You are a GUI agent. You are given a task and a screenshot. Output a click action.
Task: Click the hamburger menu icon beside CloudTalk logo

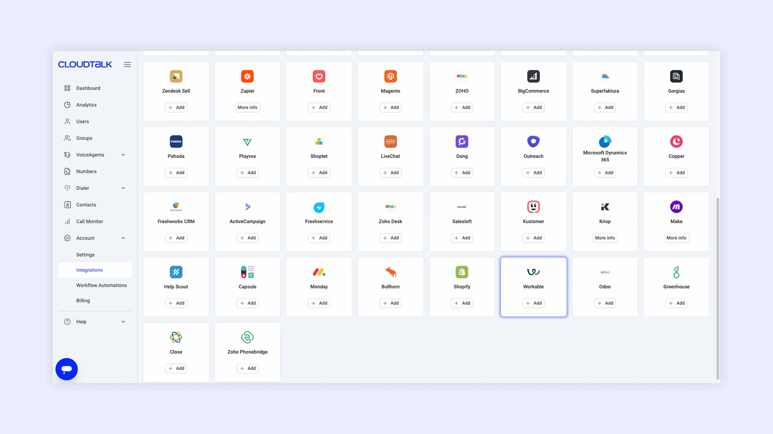[x=127, y=64]
